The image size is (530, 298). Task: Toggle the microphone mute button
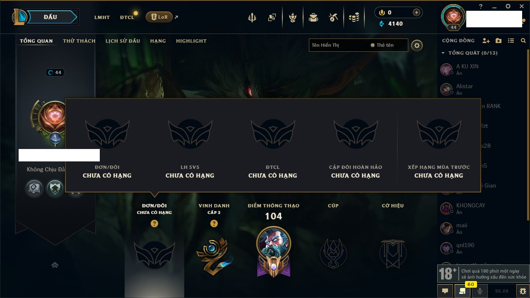[480, 291]
